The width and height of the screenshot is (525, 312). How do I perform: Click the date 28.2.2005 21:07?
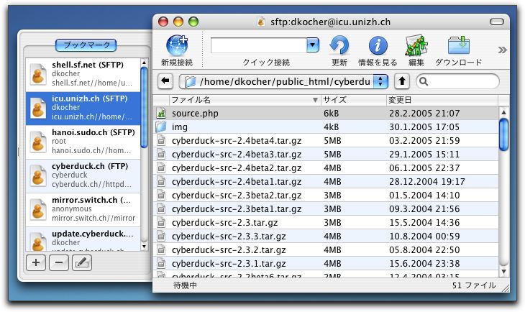click(424, 113)
